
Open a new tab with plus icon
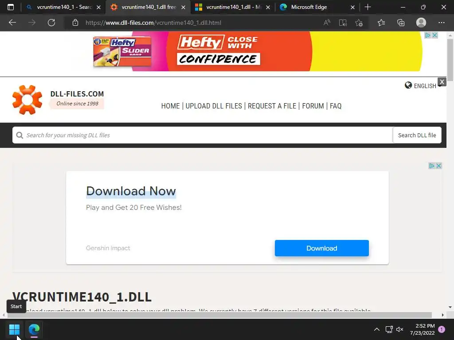click(368, 7)
